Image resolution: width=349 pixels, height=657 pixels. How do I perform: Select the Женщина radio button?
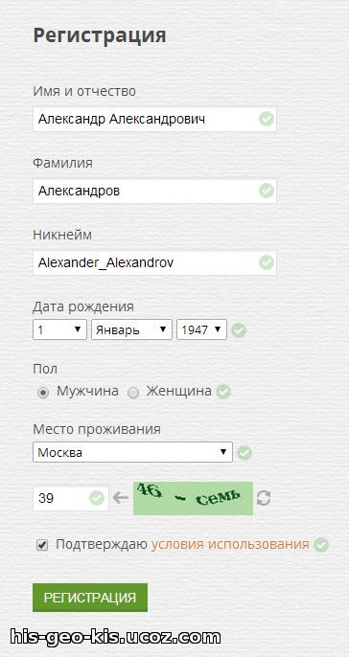(133, 393)
